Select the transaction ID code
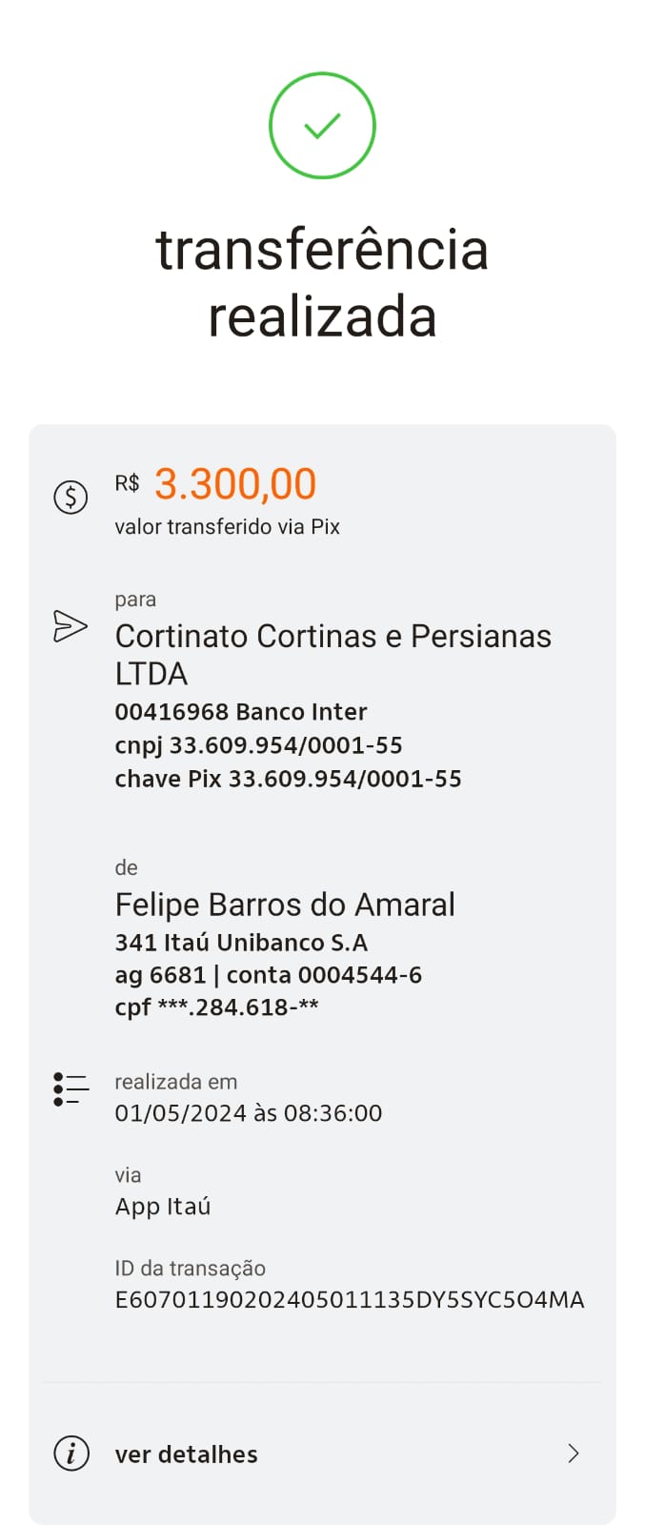 pyautogui.click(x=350, y=1300)
